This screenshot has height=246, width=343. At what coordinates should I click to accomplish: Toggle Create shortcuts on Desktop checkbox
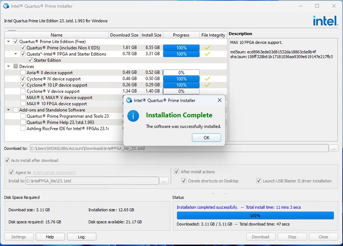click(x=184, y=181)
